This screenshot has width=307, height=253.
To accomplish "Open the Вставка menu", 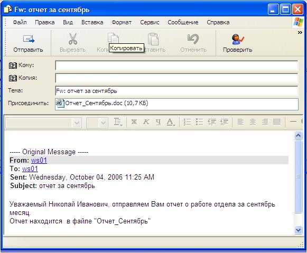I will coord(92,22).
